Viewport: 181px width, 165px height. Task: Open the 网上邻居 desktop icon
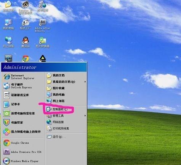8,42
